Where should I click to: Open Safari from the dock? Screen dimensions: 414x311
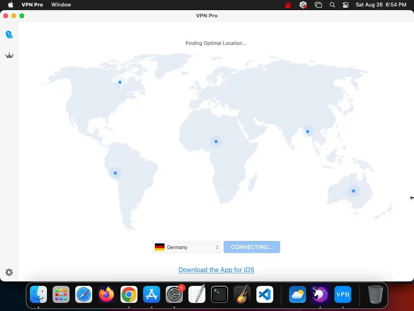[84, 294]
